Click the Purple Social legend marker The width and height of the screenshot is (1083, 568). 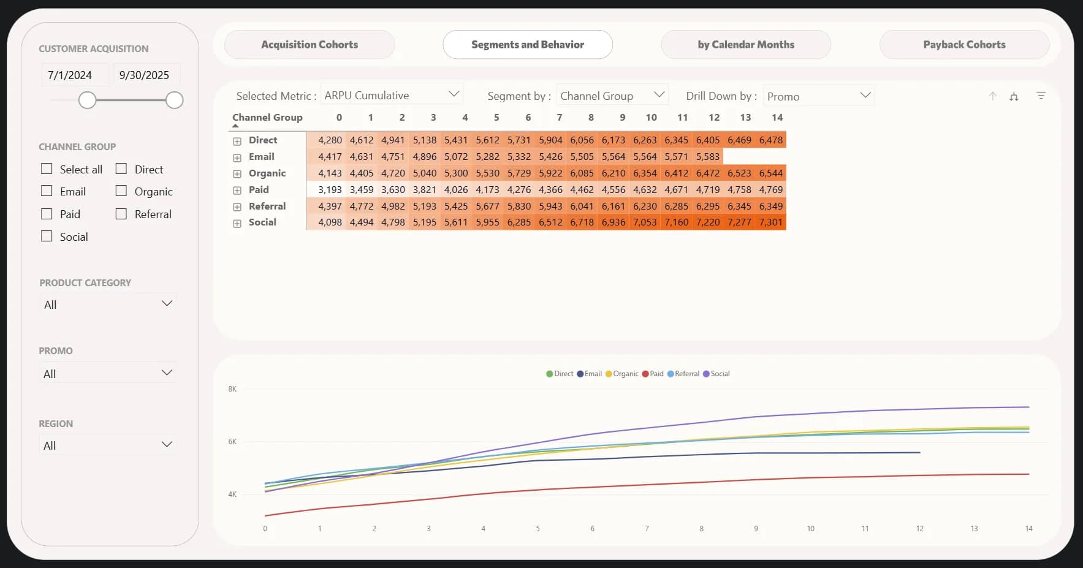[706, 374]
